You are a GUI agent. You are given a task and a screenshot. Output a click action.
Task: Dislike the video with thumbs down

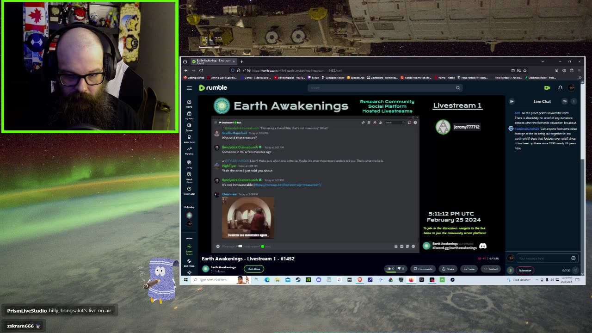[x=401, y=269]
